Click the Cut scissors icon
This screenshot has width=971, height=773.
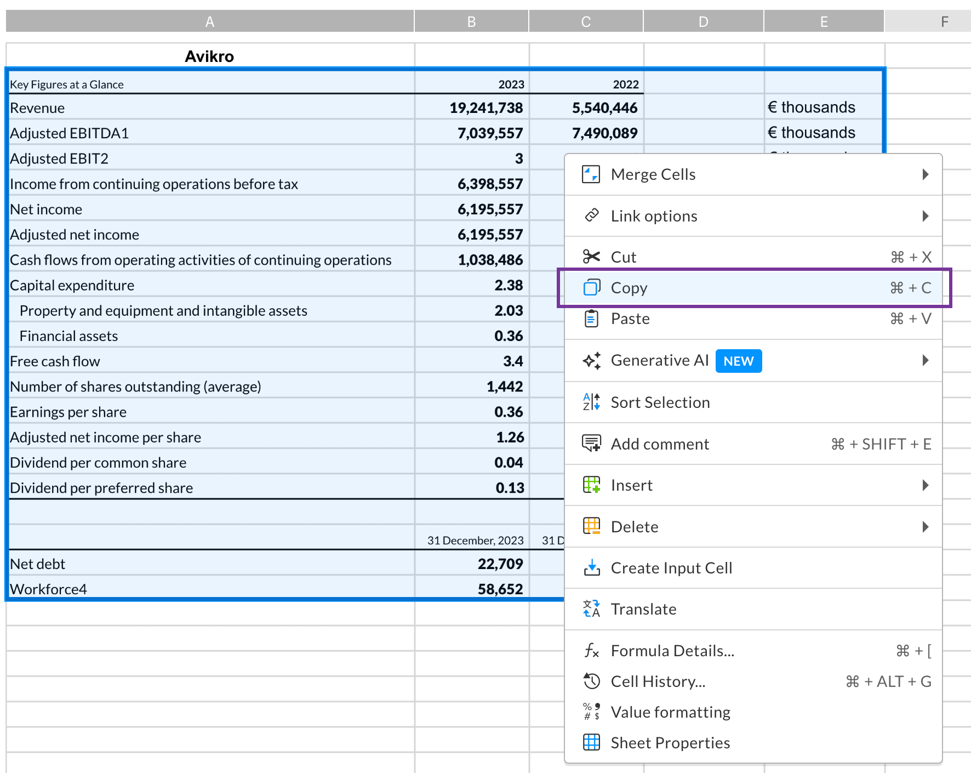pyautogui.click(x=591, y=257)
